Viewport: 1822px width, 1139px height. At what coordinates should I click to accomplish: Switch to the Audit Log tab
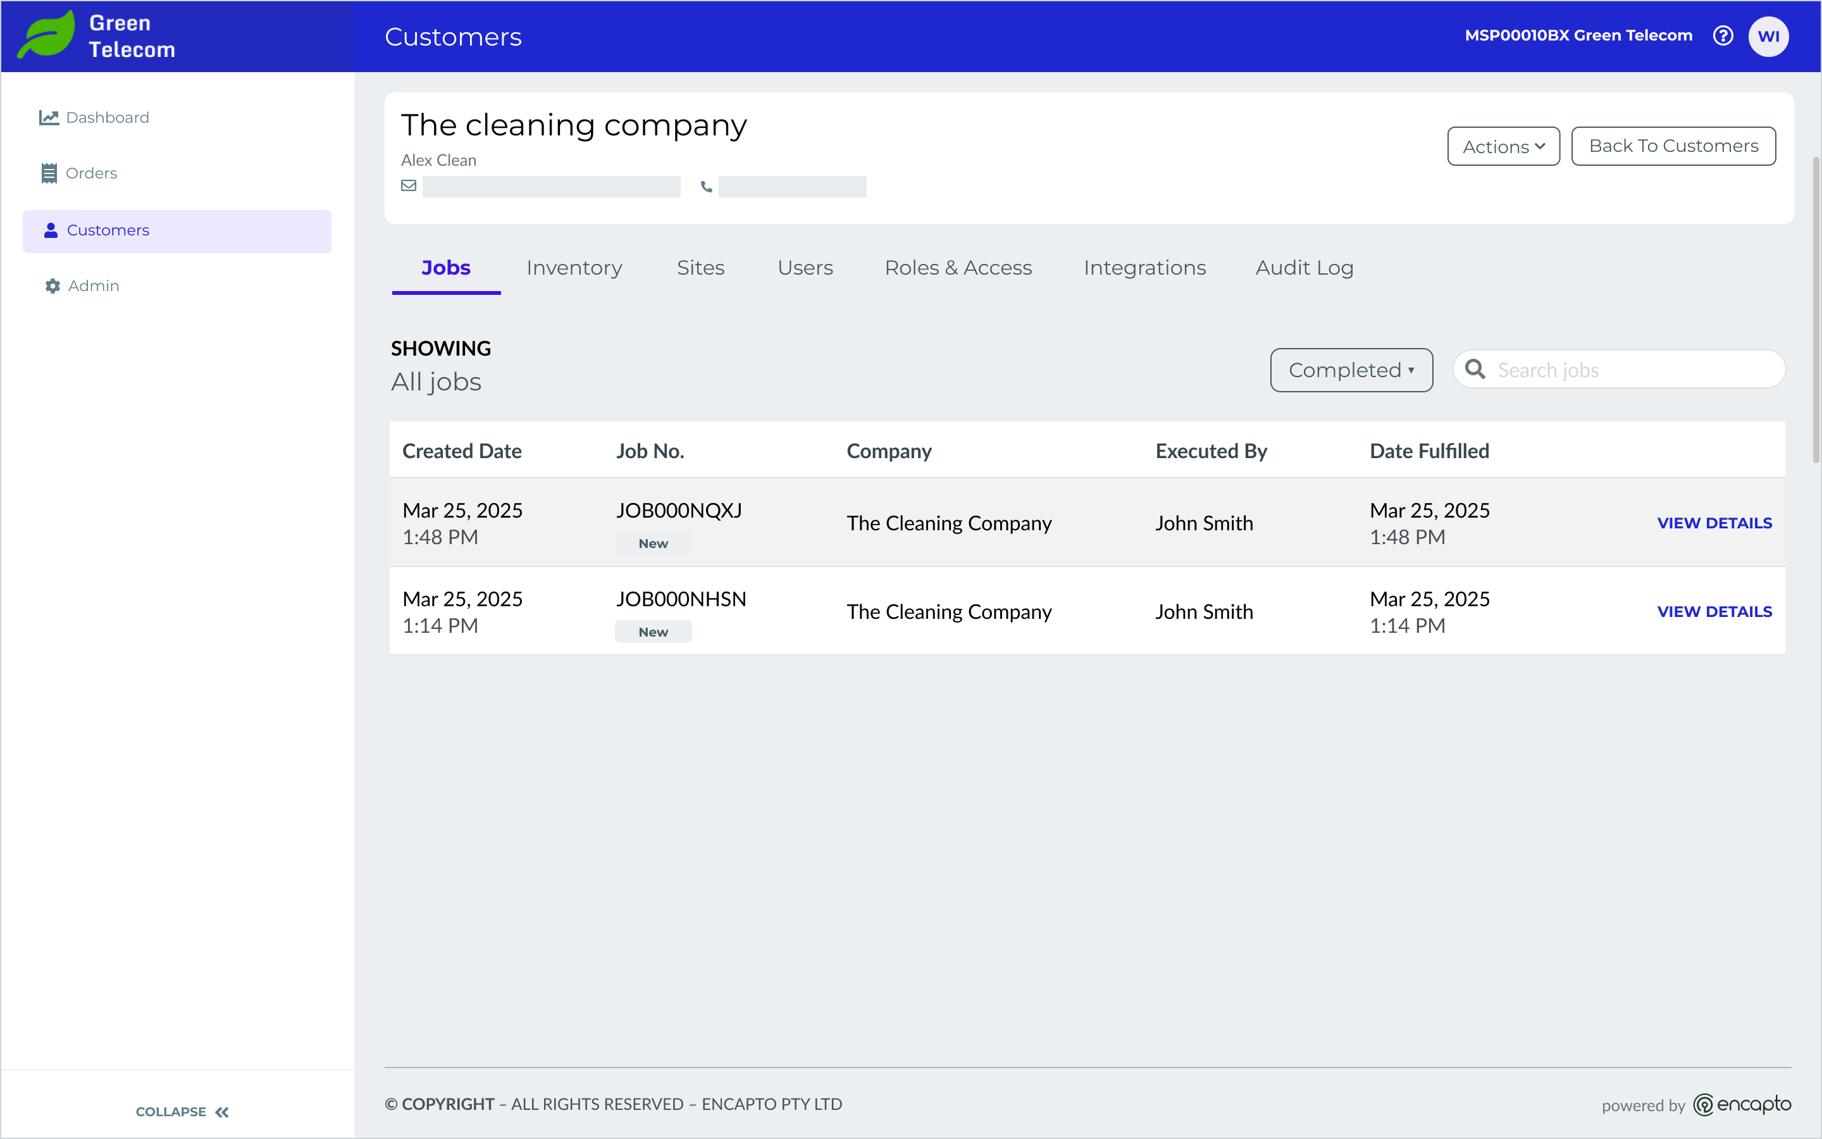tap(1304, 268)
